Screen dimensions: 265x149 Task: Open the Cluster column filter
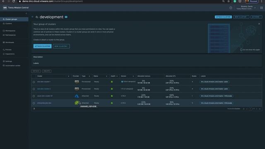click(x=68, y=76)
